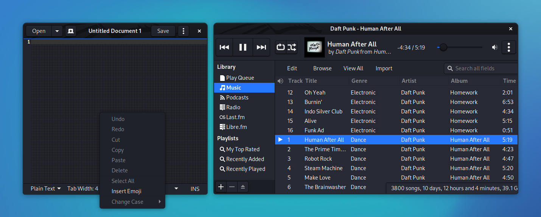Open Radio in the sidebar
The image size is (541, 217).
click(244, 107)
